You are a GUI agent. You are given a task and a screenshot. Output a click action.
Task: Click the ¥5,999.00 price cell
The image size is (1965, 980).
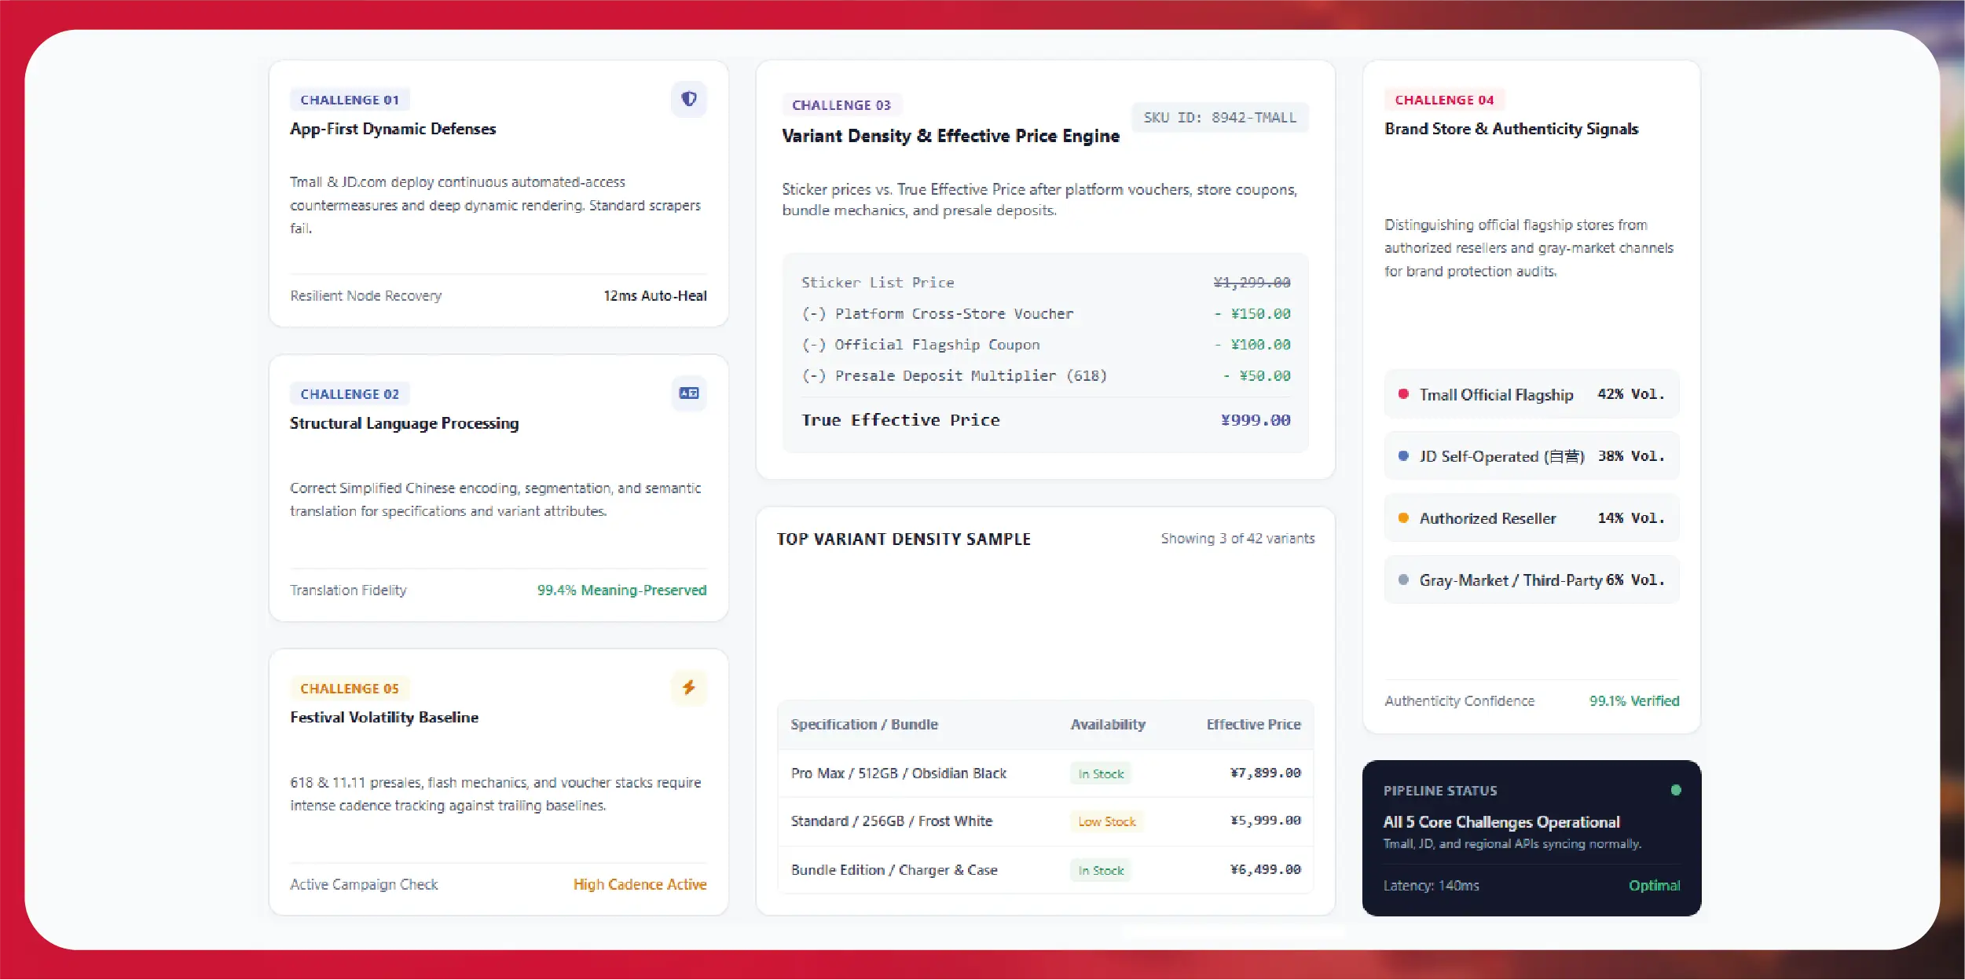tap(1266, 821)
